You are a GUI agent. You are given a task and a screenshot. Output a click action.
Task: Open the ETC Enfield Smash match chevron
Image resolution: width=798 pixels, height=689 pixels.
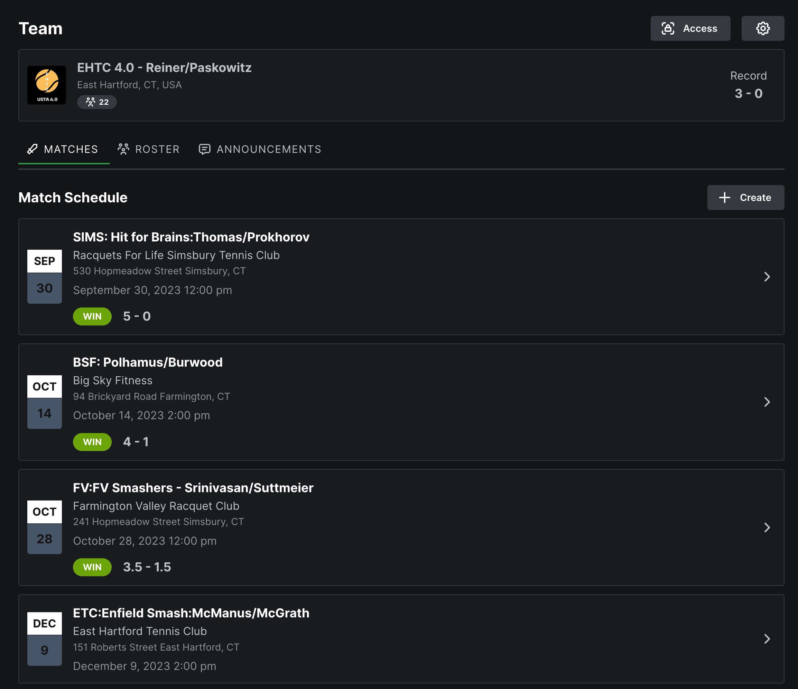(767, 639)
